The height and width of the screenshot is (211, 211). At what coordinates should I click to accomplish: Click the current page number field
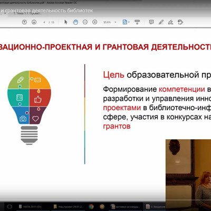[44, 22]
